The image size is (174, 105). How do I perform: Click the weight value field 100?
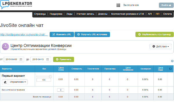tap(44, 80)
